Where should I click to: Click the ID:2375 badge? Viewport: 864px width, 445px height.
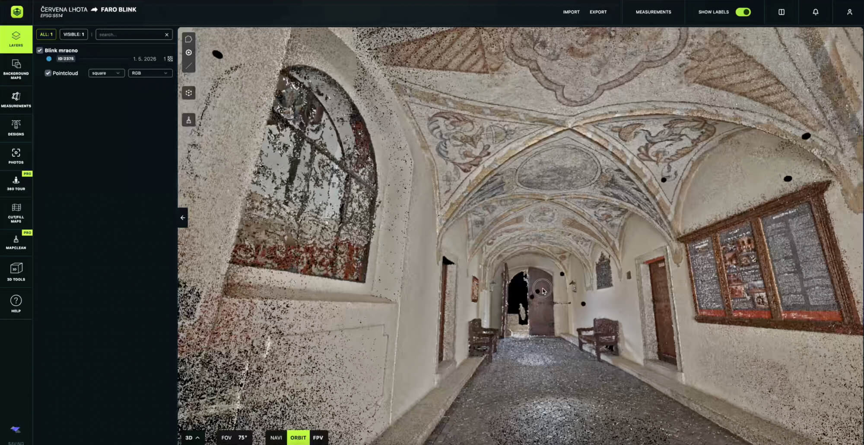coord(66,59)
